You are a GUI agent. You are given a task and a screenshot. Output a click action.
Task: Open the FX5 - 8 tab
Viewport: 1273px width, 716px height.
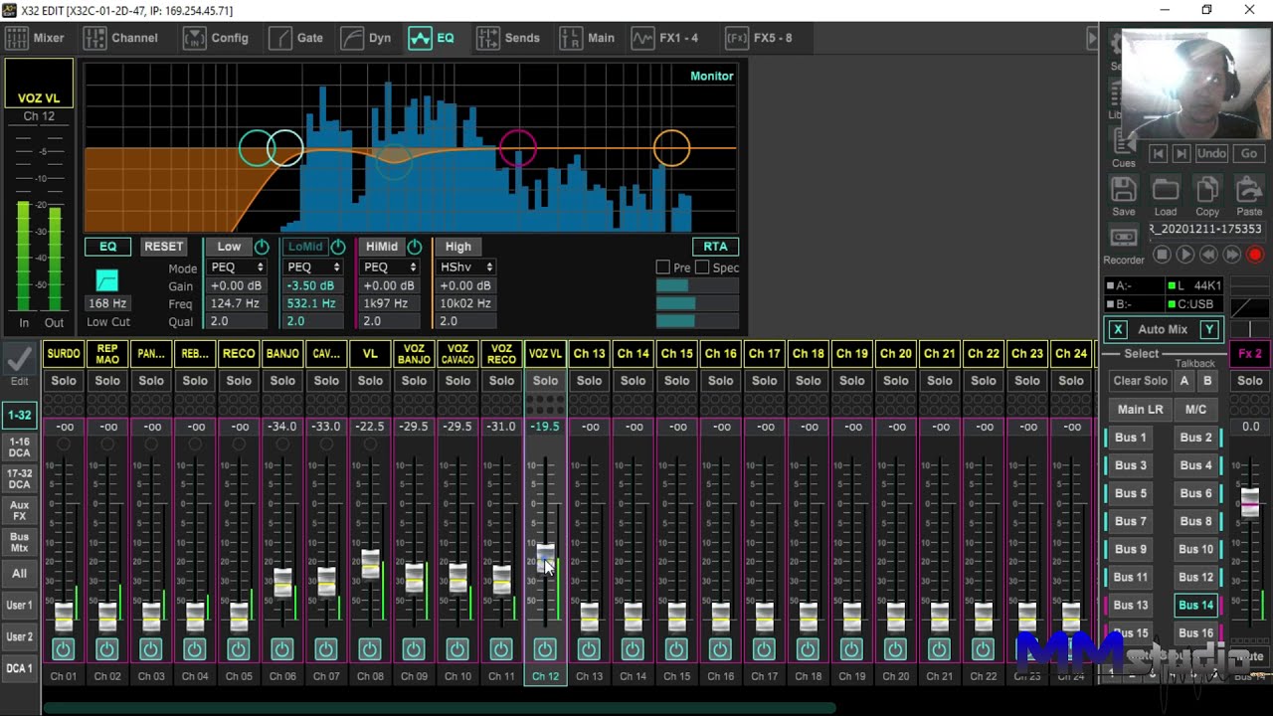coord(760,38)
